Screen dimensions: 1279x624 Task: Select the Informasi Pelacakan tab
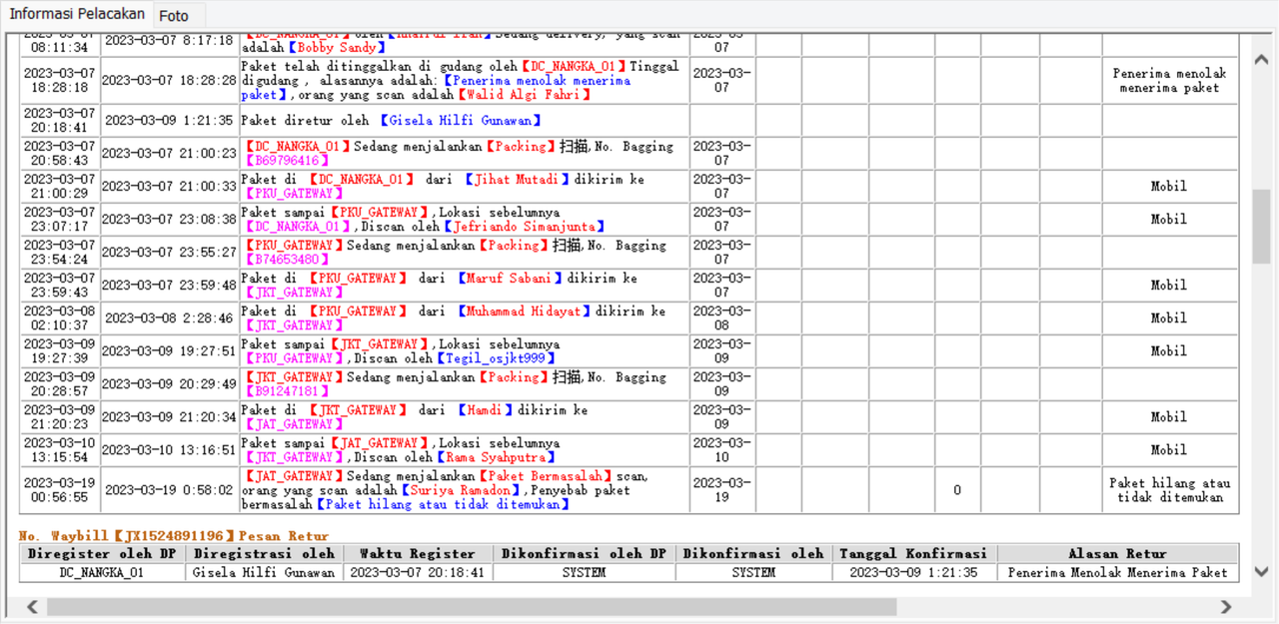tap(78, 14)
